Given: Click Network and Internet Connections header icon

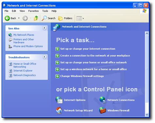Looking at the screenshot, I should pyautogui.click(x=57, y=27).
